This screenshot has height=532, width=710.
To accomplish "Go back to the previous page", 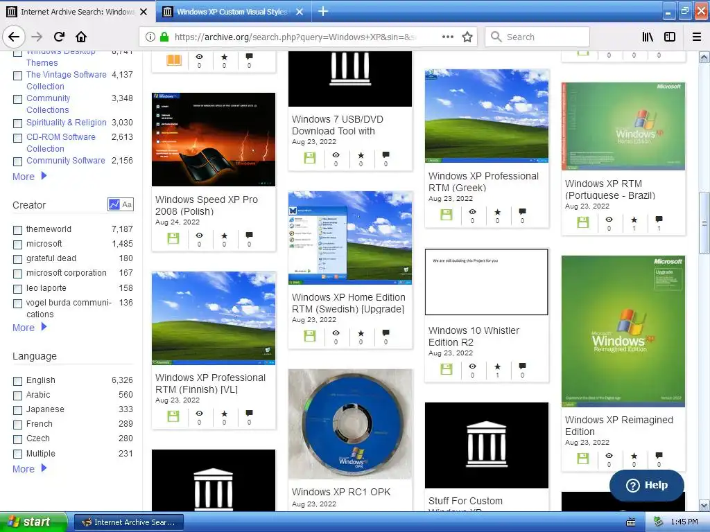I will tap(14, 37).
